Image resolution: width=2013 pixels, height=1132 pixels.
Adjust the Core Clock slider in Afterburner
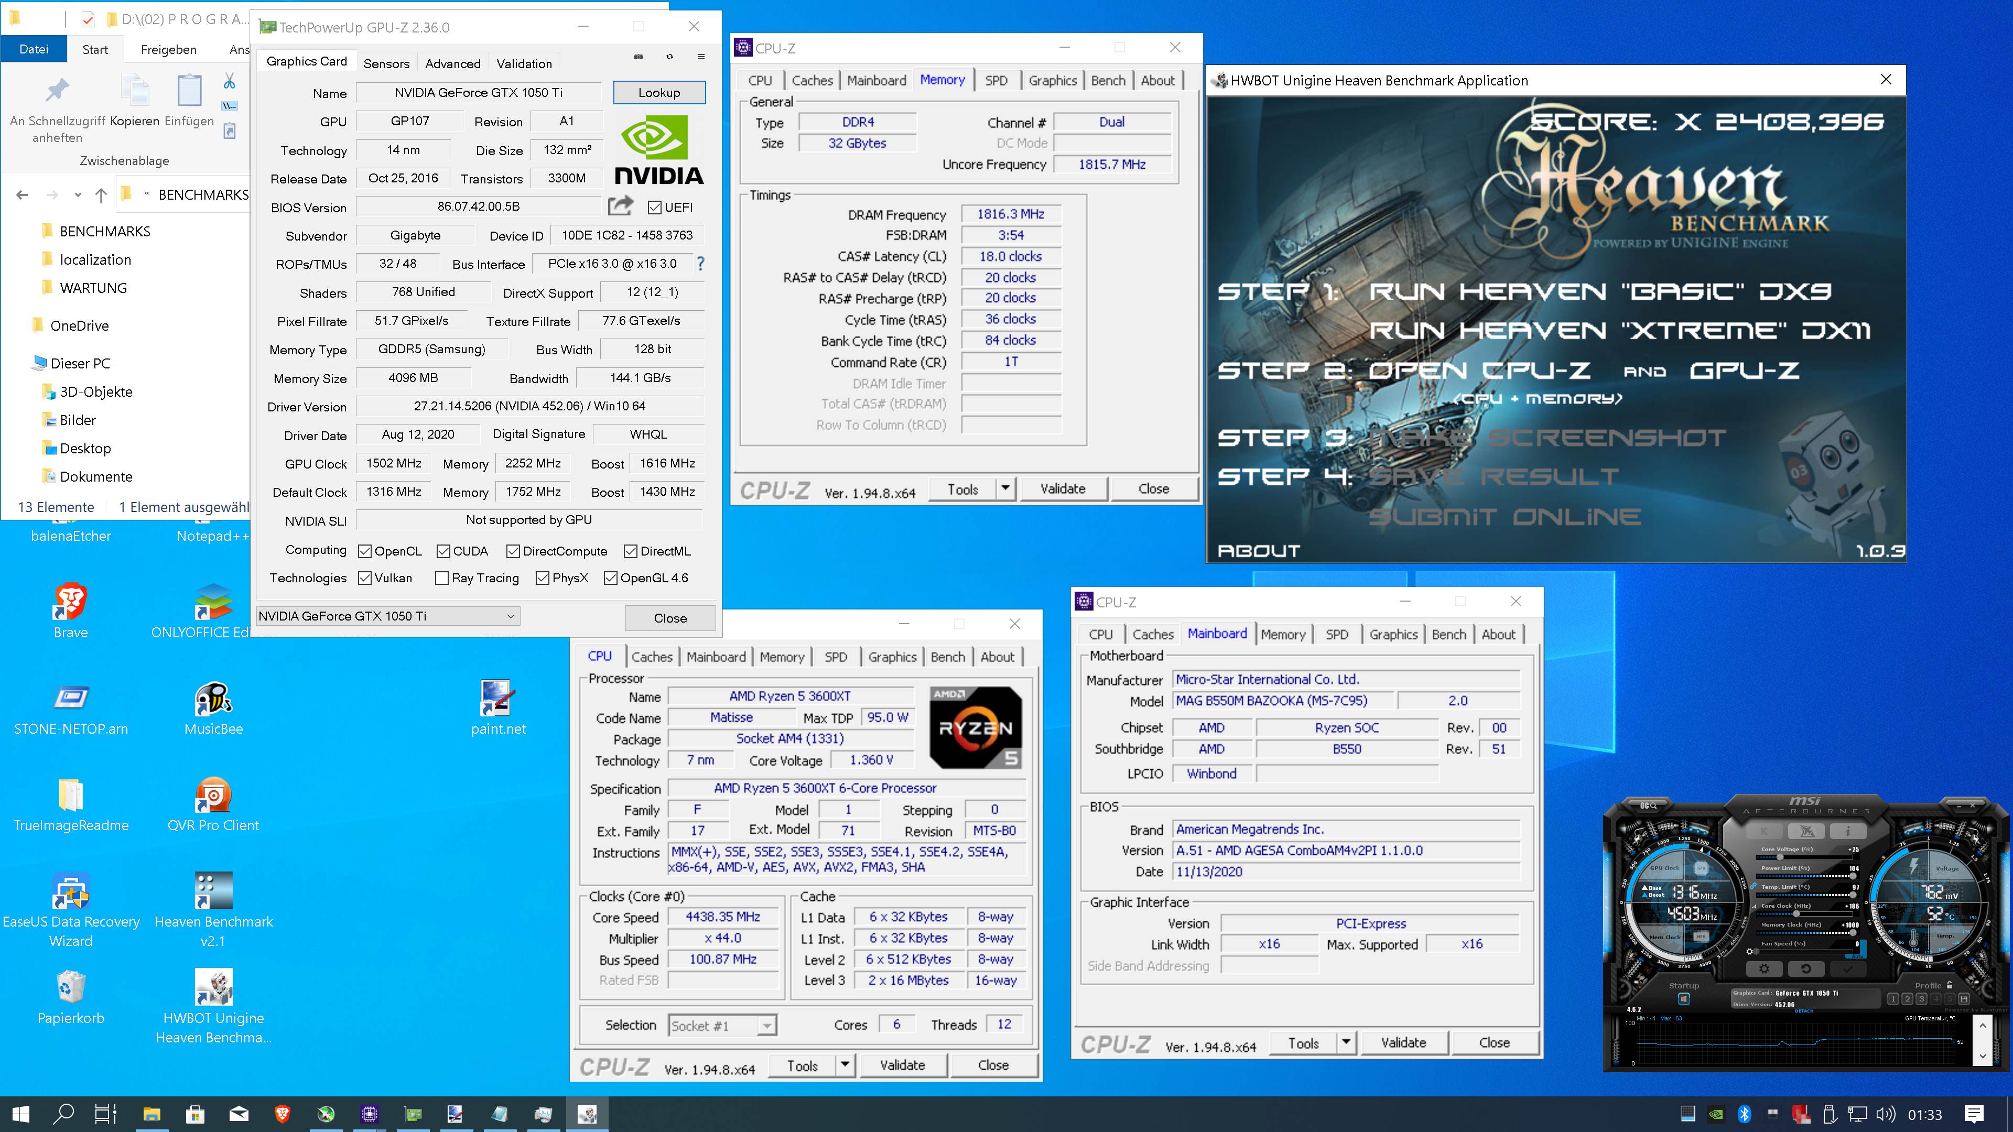click(1805, 914)
